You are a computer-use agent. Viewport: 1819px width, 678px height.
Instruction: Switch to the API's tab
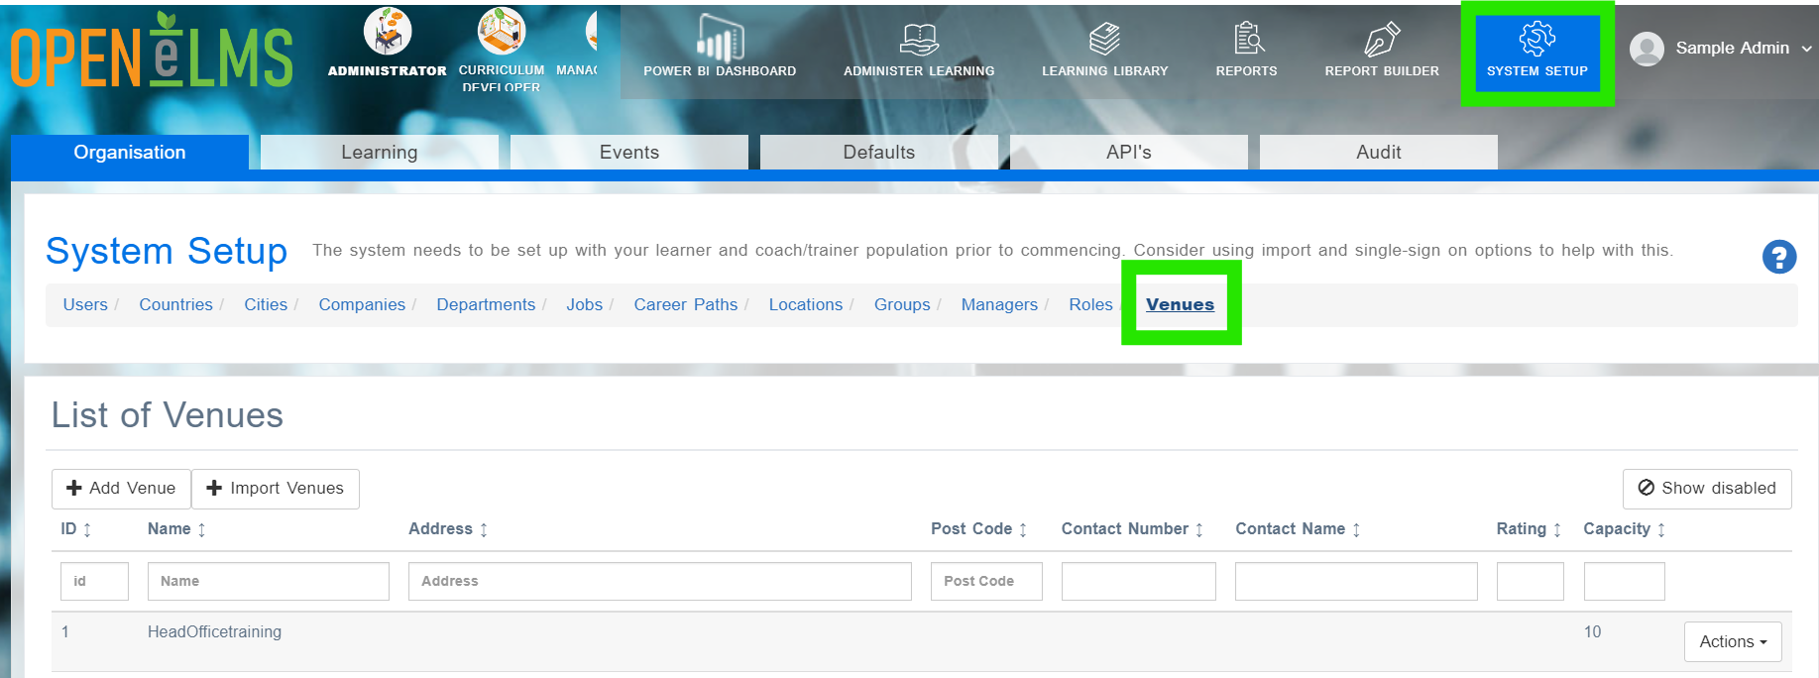pyautogui.click(x=1129, y=153)
